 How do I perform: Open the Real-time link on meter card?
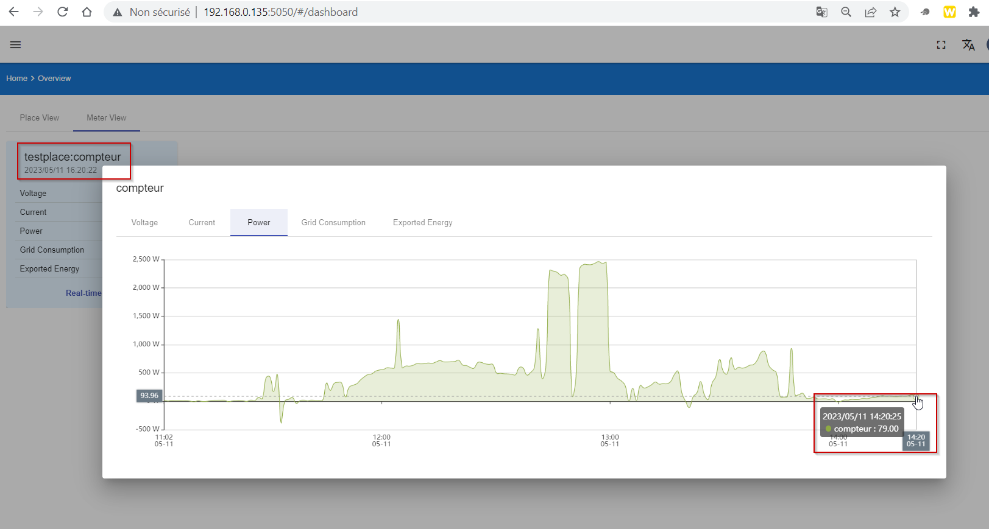(x=83, y=293)
